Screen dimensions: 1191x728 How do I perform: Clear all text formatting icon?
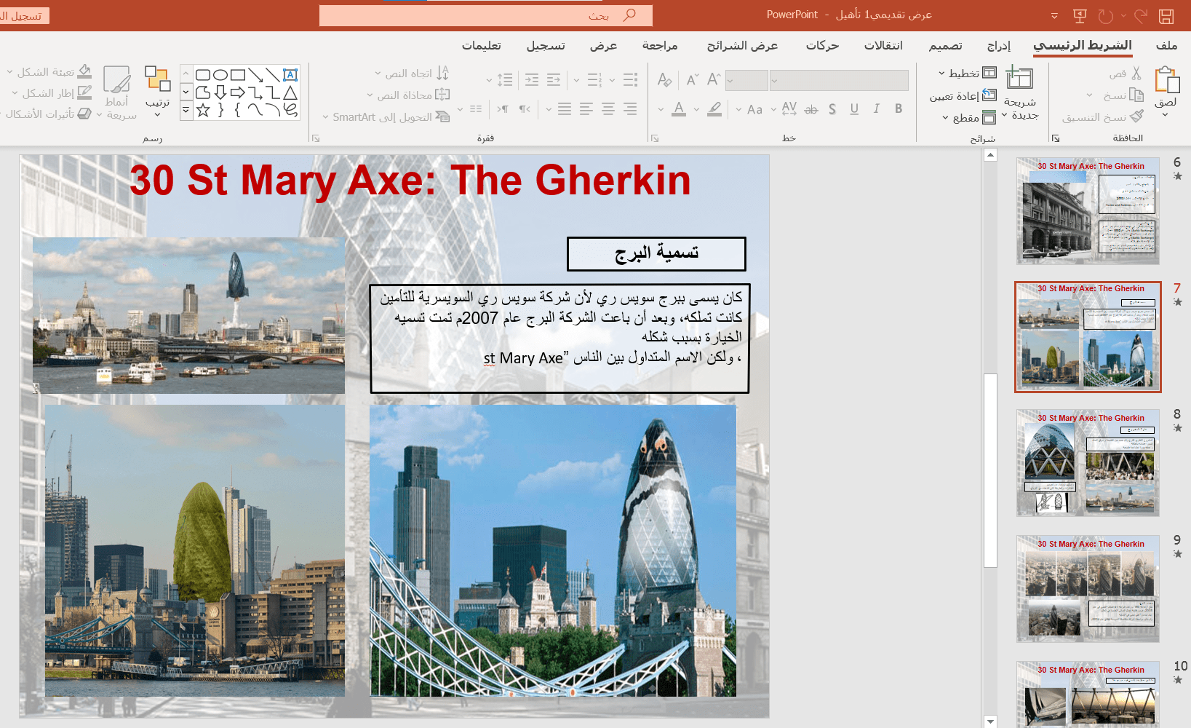point(664,79)
